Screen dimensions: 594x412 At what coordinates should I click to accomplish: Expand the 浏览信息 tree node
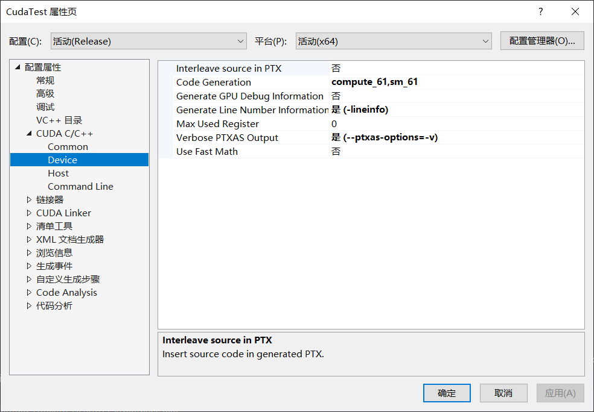29,252
